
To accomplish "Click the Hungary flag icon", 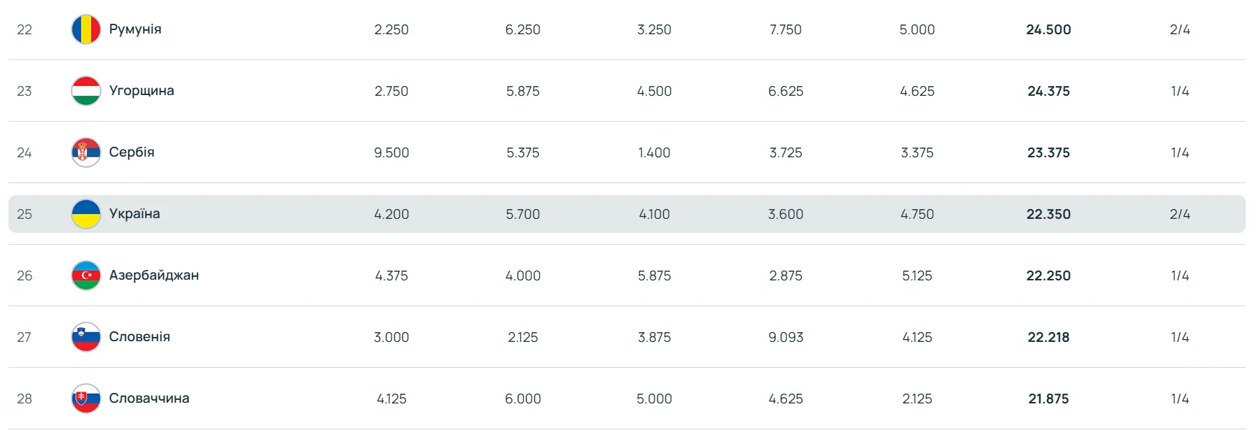I will click(86, 91).
